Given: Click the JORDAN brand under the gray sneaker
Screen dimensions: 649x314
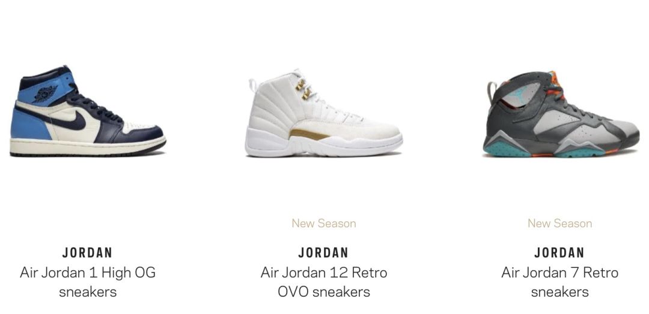Looking at the screenshot, I should (559, 252).
